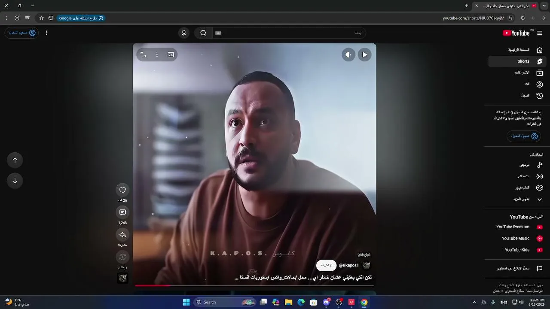Show hidden system tray icons
The width and height of the screenshot is (550, 309).
coord(474,302)
